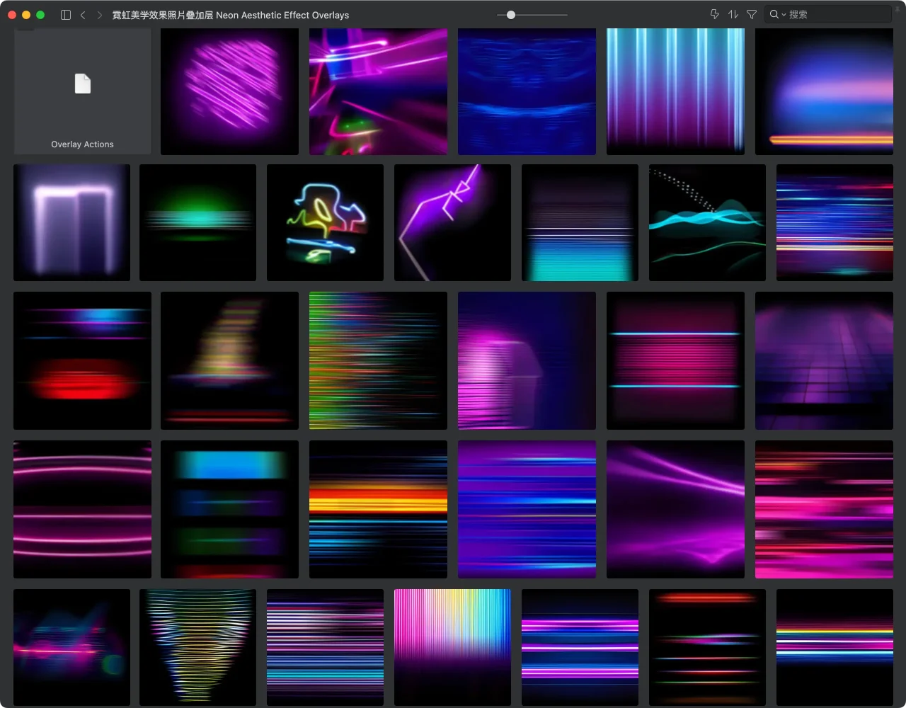Open the multicolor neon squiggle thumbnail
This screenshot has height=708, width=906.
coord(325,222)
